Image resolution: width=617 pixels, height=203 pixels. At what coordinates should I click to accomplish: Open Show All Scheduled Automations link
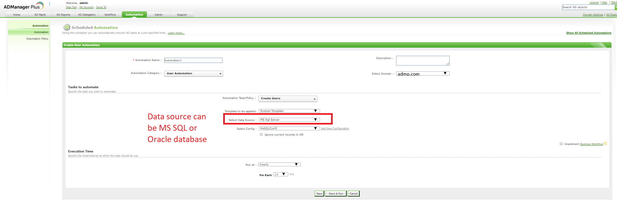click(x=589, y=33)
